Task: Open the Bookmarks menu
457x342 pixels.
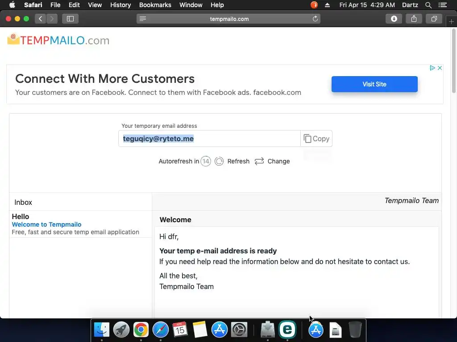Action: click(155, 5)
